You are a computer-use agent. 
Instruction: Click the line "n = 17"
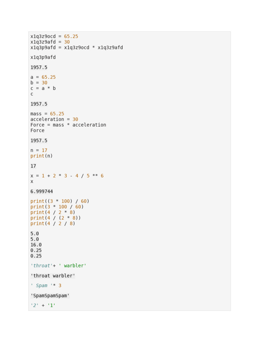39,150
